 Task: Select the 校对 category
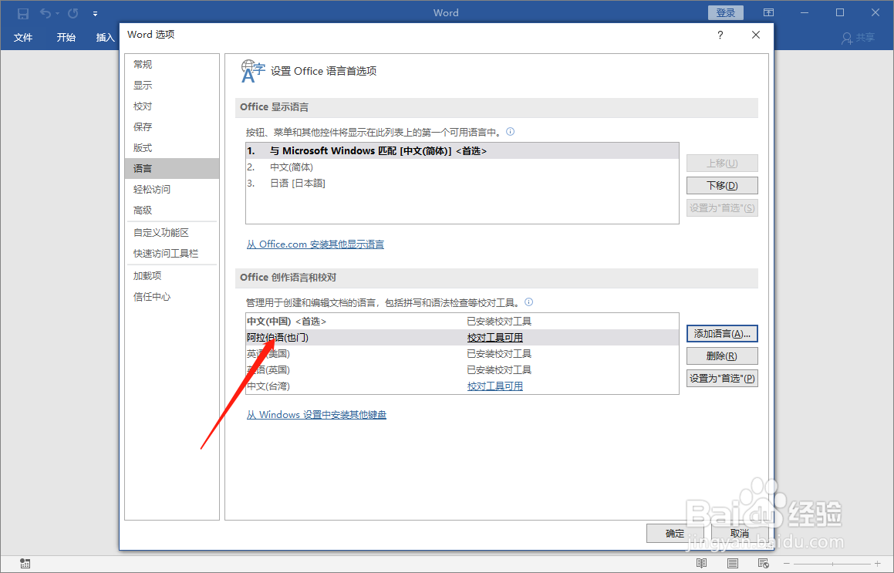tap(171, 106)
